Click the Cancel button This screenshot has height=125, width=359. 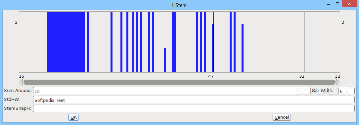(x=282, y=117)
